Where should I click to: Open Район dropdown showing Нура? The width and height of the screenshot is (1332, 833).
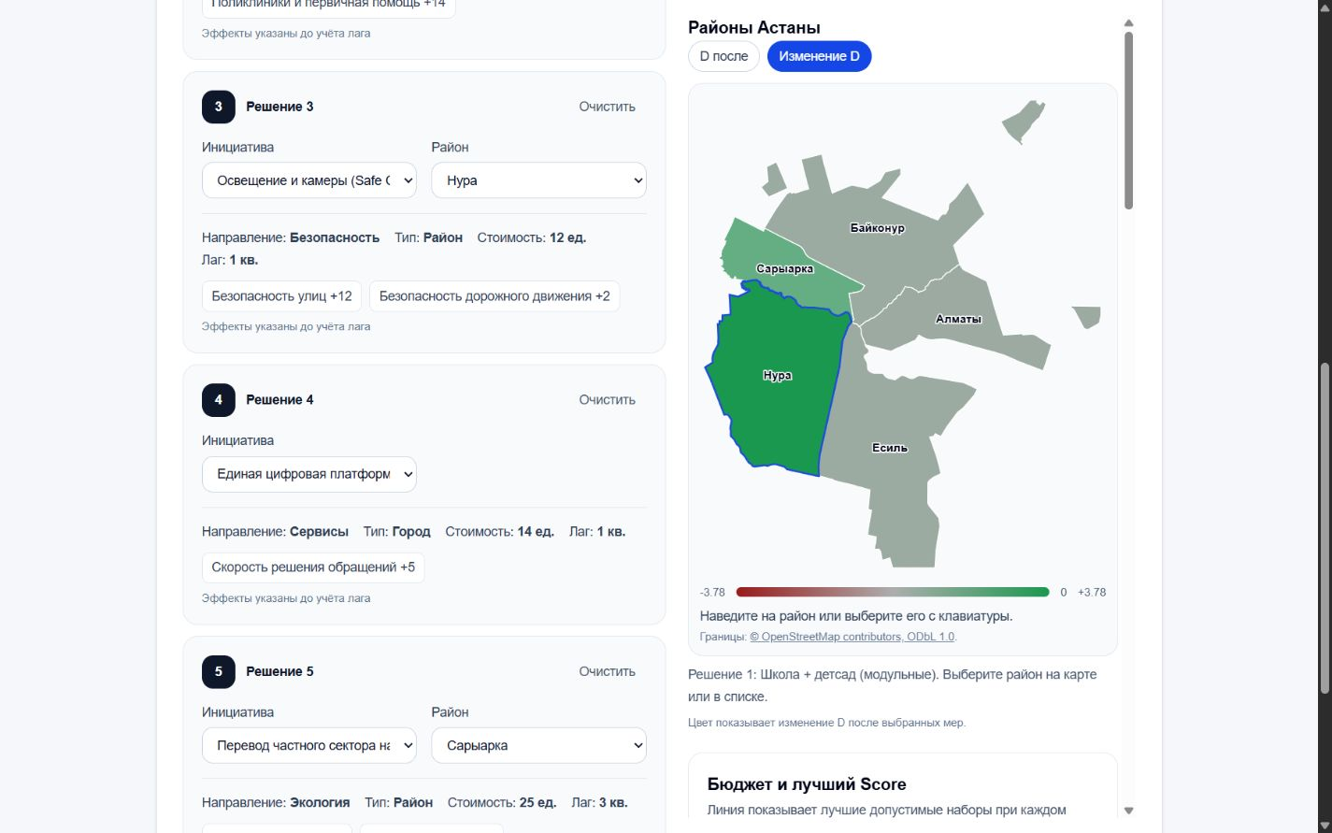coord(538,180)
